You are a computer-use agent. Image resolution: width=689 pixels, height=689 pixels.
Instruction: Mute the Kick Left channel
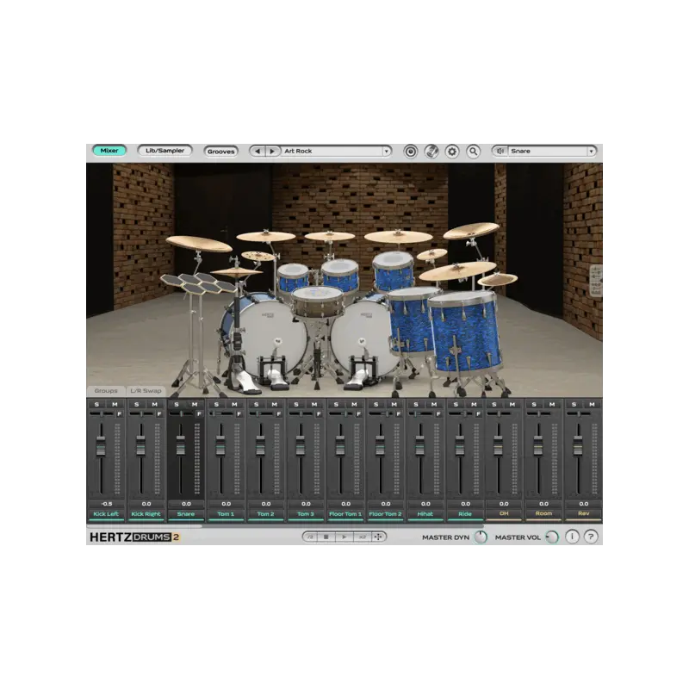[115, 404]
